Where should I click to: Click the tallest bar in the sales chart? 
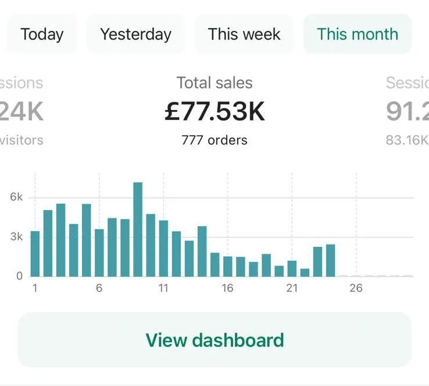[x=138, y=230]
